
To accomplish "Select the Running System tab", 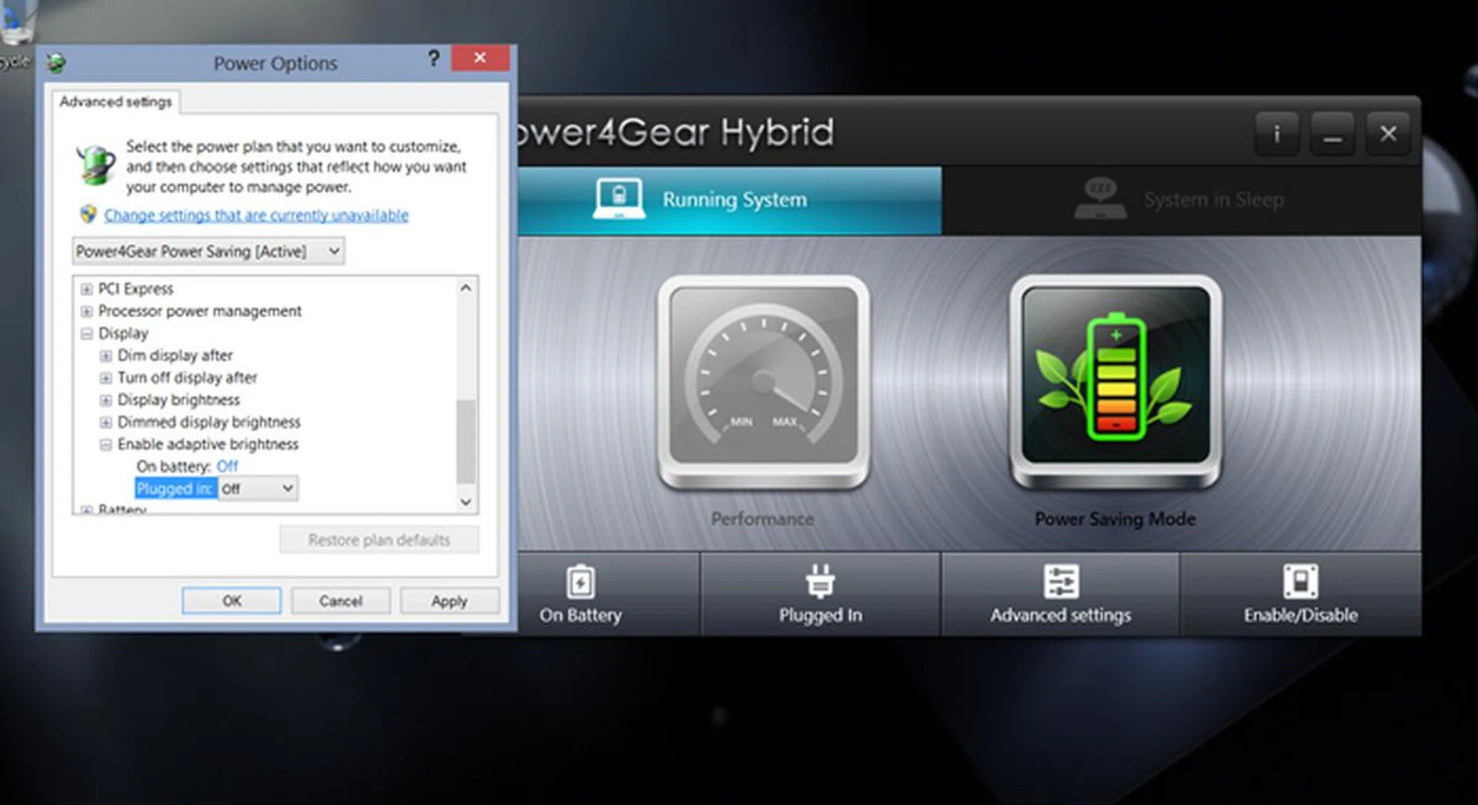I will pos(734,199).
